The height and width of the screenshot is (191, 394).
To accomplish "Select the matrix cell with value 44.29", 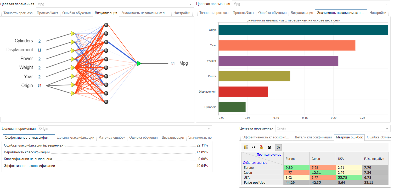I will pos(296,183).
